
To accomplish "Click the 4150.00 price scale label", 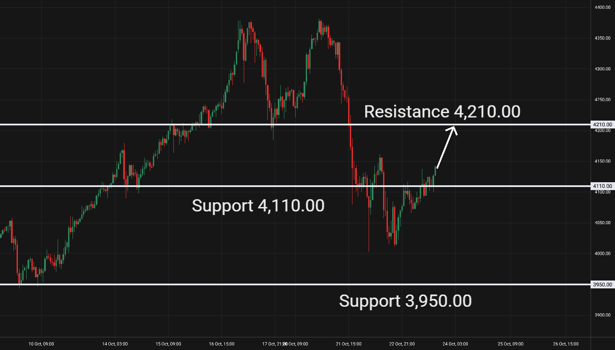I will pyautogui.click(x=602, y=162).
